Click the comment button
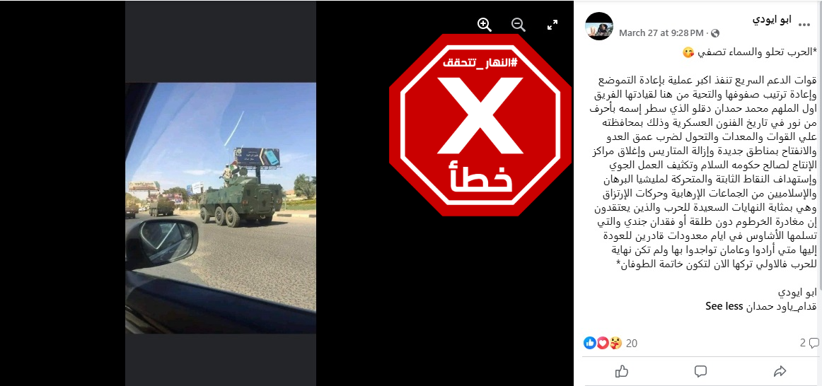822x386 pixels. pos(700,371)
